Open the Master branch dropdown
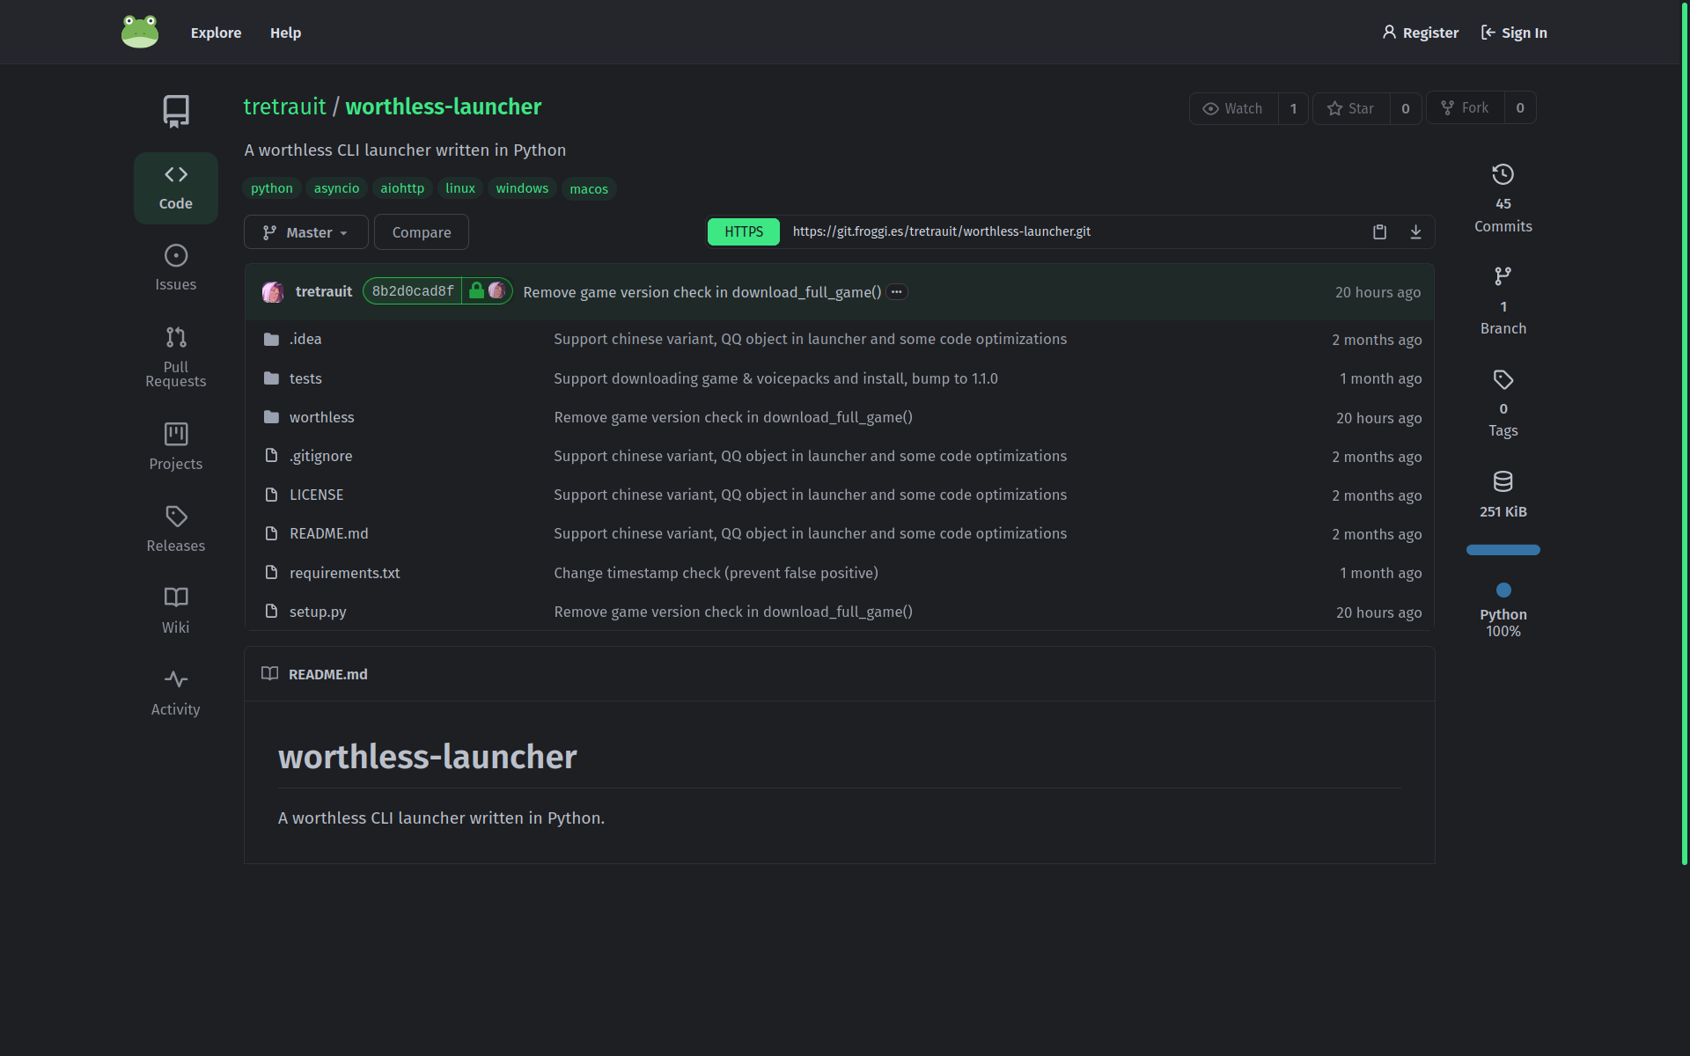 305,232
